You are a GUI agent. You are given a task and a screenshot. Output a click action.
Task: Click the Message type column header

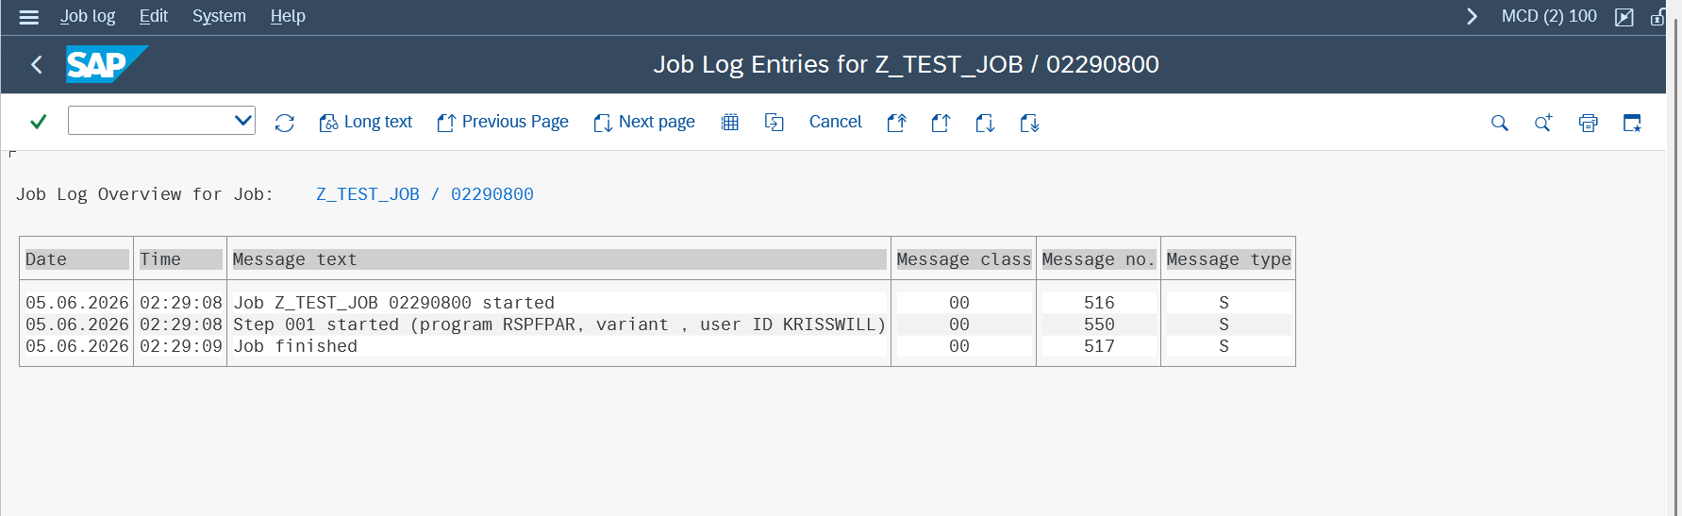pyautogui.click(x=1228, y=259)
